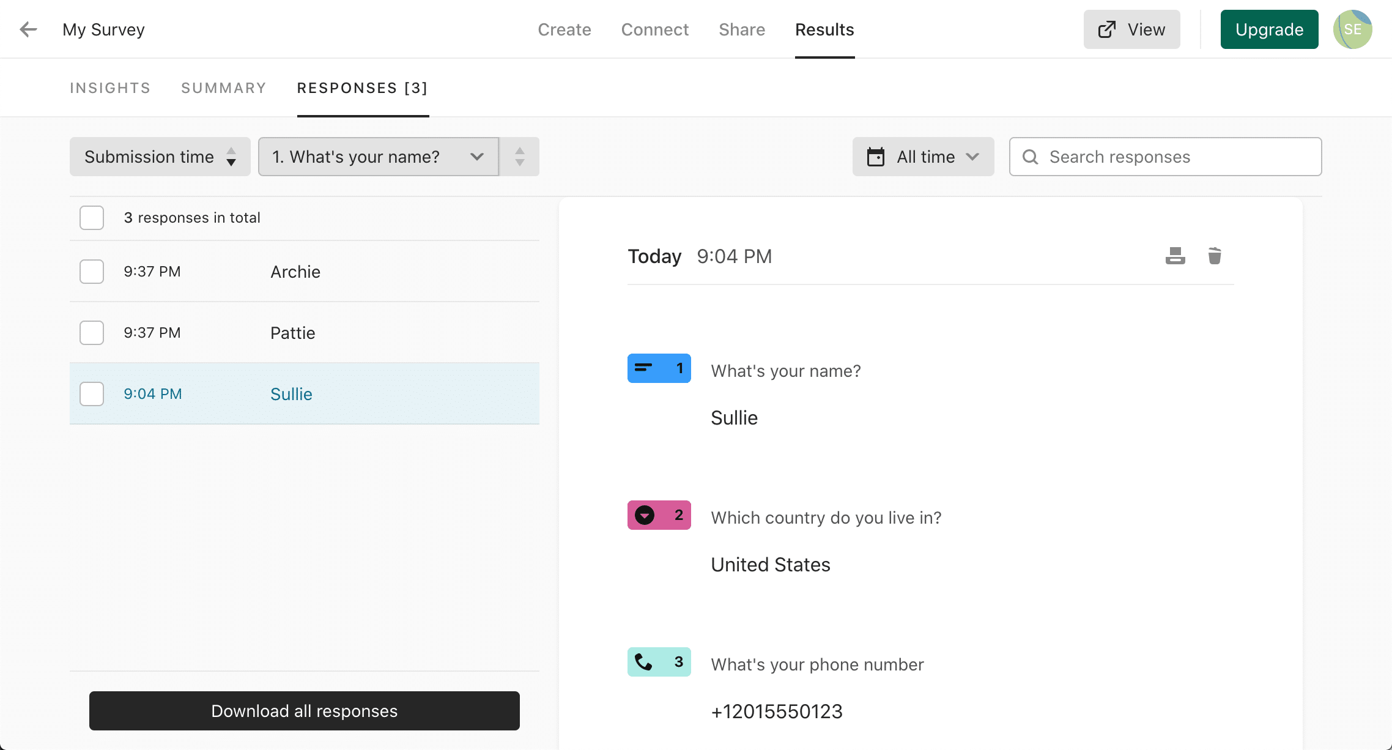Toggle the checkbox next to Archie's response

pyautogui.click(x=91, y=272)
